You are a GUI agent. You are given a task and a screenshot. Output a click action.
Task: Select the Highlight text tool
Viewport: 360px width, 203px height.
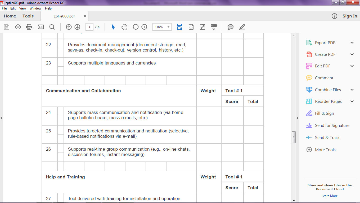coord(241,27)
